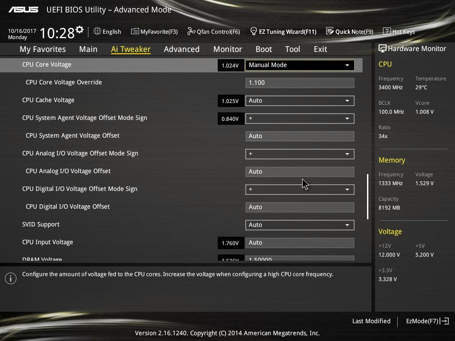Viewport: 455px width, 341px height.
Task: Click the 29°C CPU temperature value
Action: (x=421, y=87)
